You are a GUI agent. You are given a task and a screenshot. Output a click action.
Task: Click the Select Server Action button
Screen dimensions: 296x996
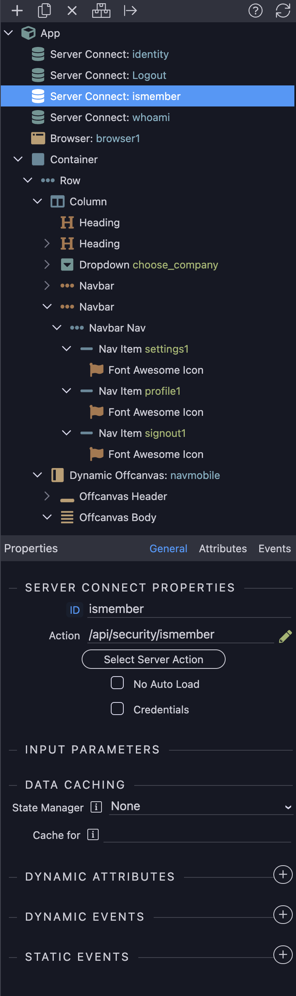click(154, 659)
